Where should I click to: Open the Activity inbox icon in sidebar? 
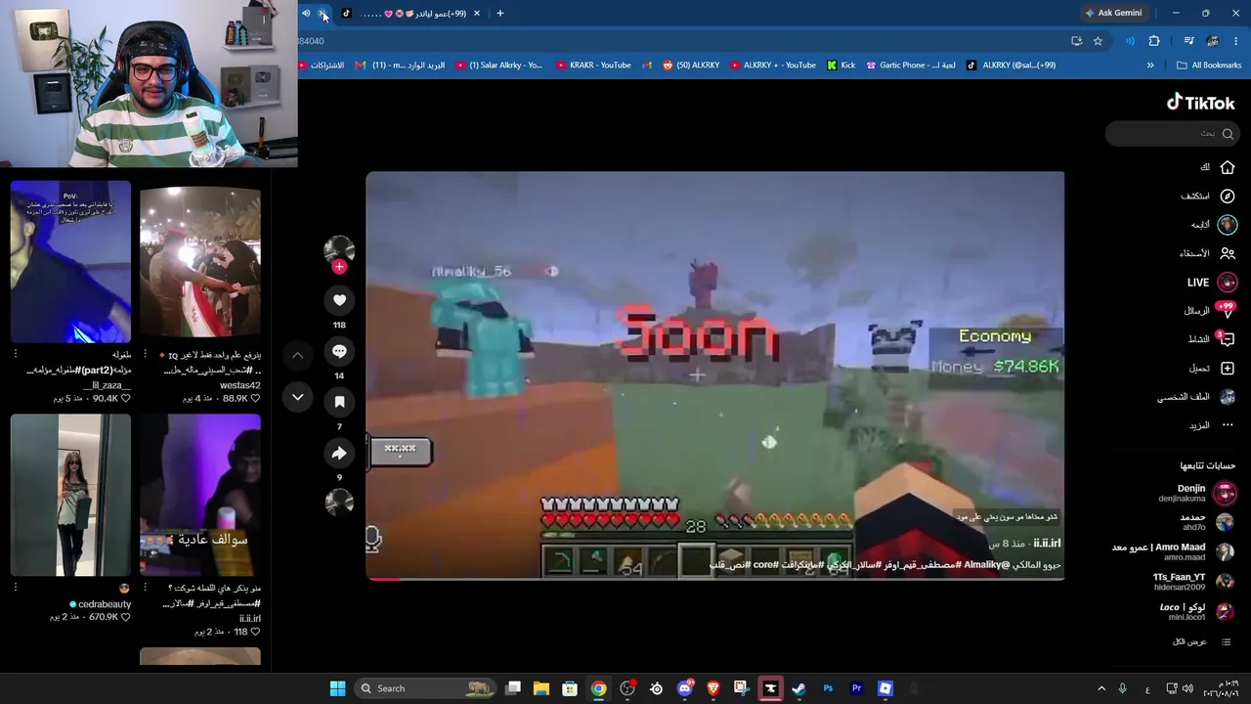(1228, 339)
